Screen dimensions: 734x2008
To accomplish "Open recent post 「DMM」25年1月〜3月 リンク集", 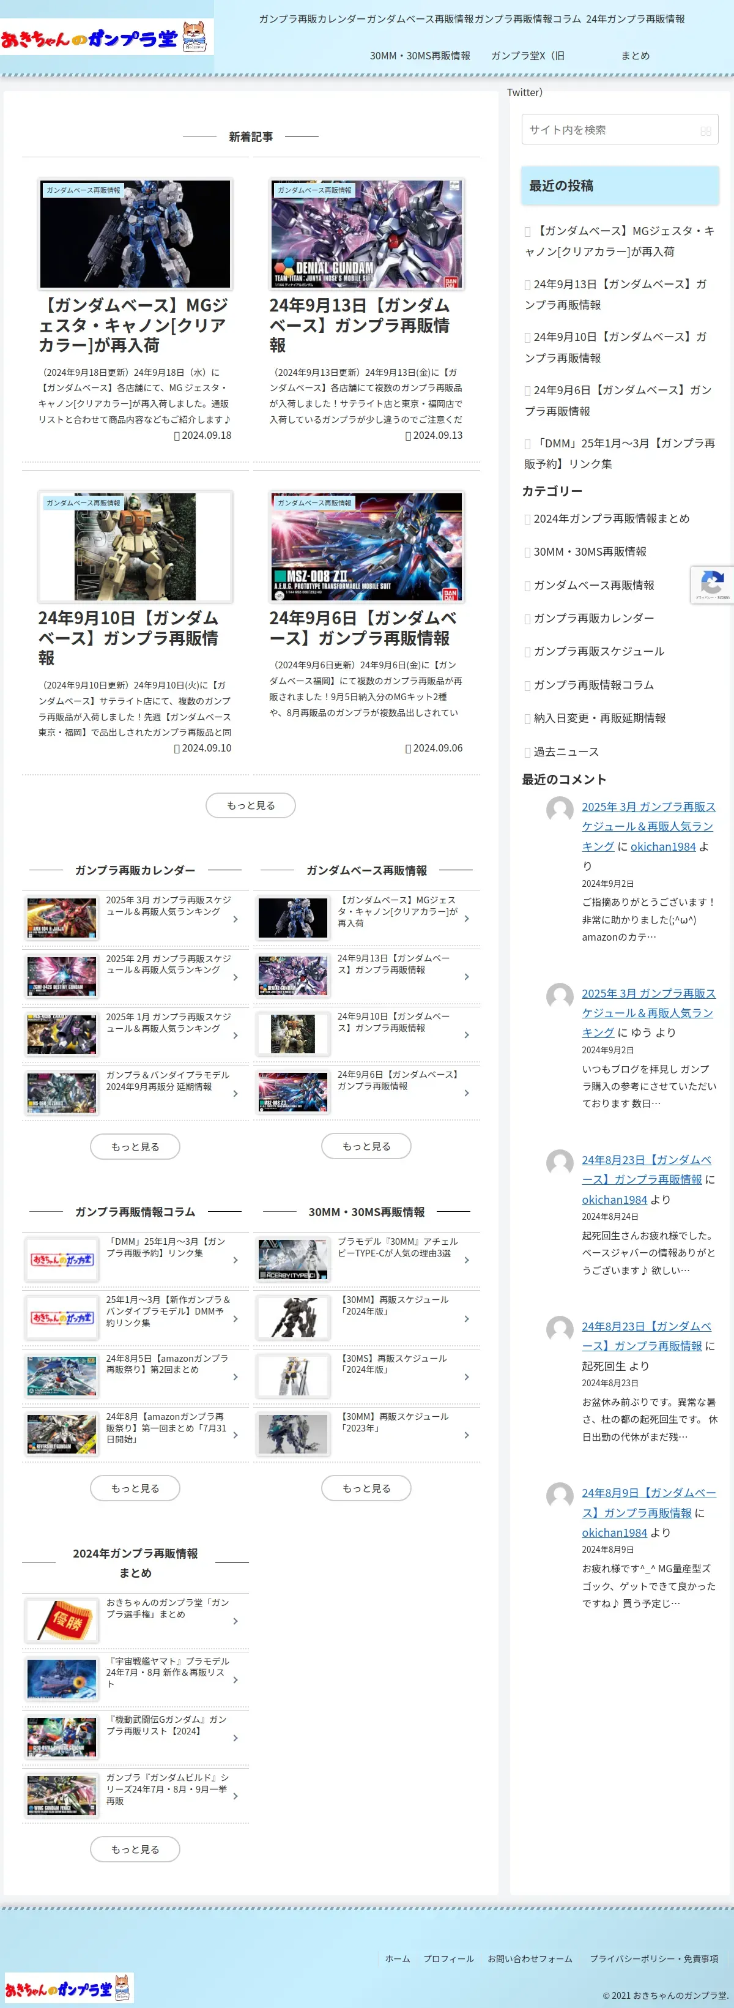I will coord(620,453).
